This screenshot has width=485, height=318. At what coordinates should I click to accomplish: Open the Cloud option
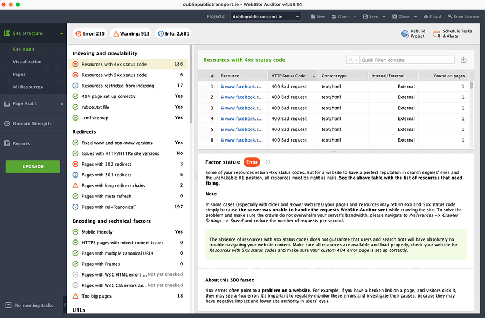point(432,16)
